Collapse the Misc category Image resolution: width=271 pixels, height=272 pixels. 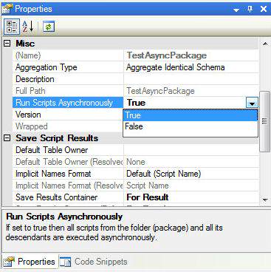[x=7, y=44]
